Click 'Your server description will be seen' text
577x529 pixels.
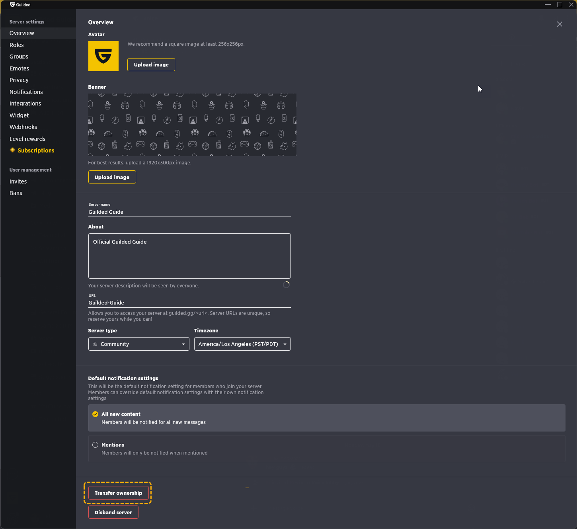point(143,286)
